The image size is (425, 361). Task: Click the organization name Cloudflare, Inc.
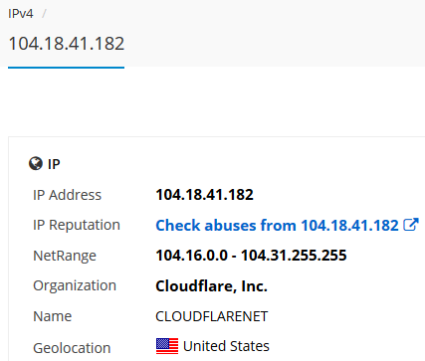click(x=211, y=286)
